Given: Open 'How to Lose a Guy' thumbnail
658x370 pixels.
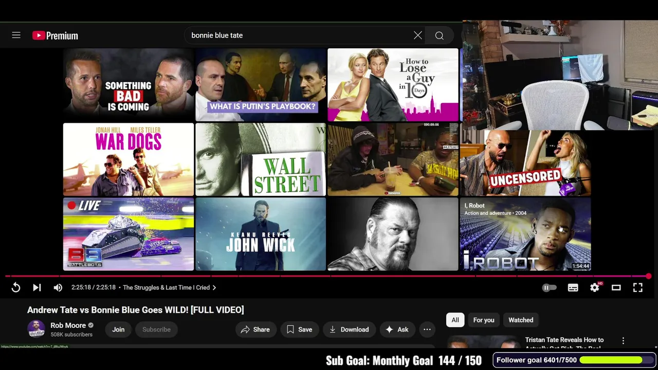Looking at the screenshot, I should click(x=393, y=85).
